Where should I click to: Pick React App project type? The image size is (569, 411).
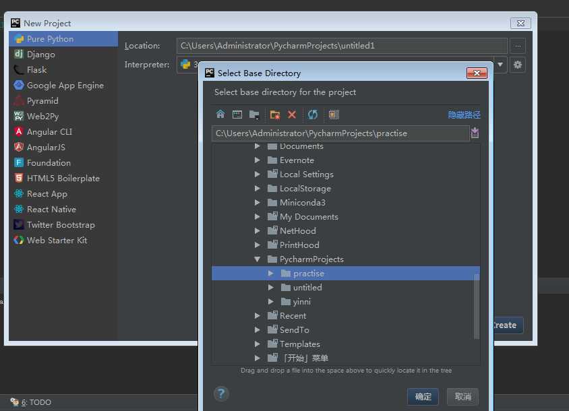pyautogui.click(x=63, y=194)
